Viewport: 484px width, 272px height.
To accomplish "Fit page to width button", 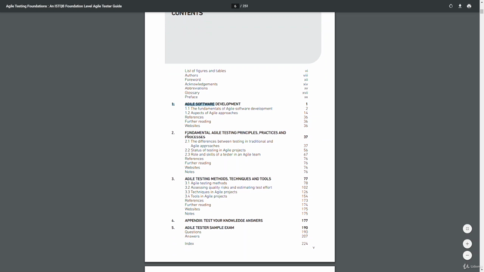I will pyautogui.click(x=467, y=228).
